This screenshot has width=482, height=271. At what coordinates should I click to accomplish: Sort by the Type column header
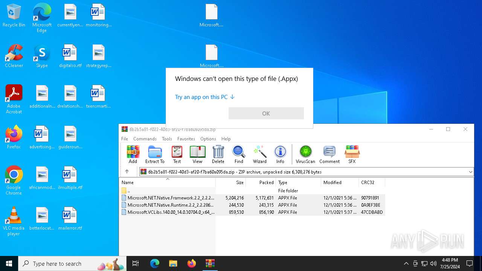click(x=299, y=183)
